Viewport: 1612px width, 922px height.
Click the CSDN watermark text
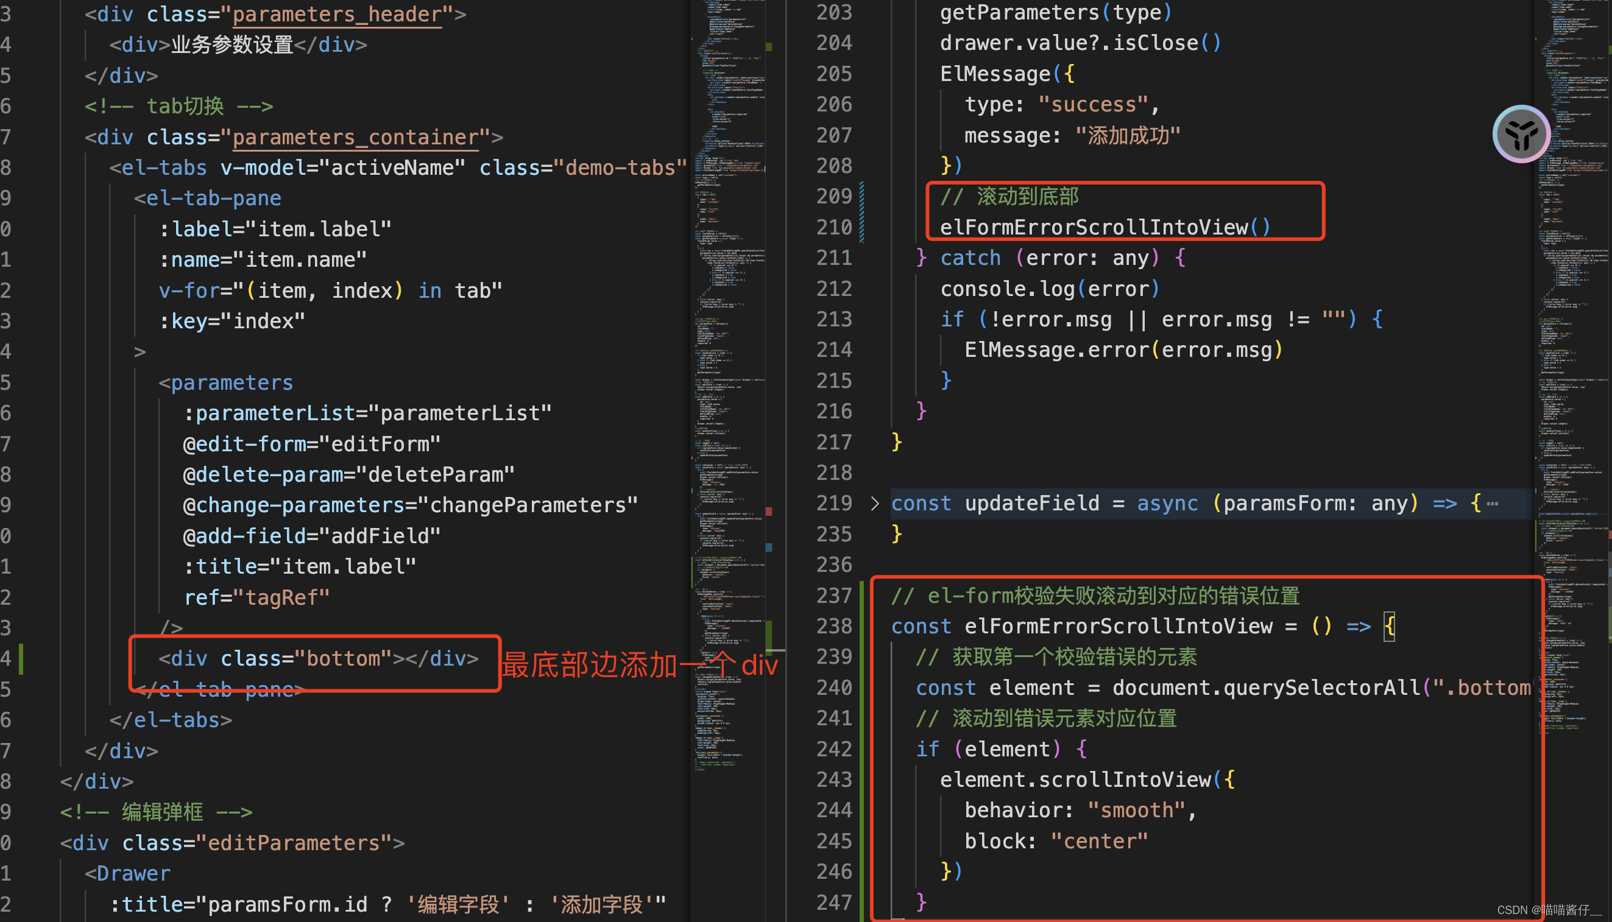point(1548,910)
